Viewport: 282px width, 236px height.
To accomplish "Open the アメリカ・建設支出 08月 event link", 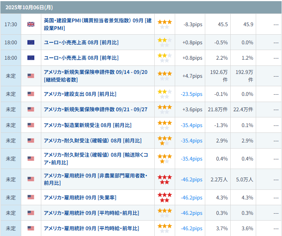I will coord(80,94).
